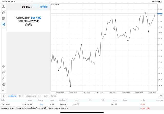Viewport: 164px width, 114px height.
Task: Open the chart objects shapes icon
Action: 3,84
